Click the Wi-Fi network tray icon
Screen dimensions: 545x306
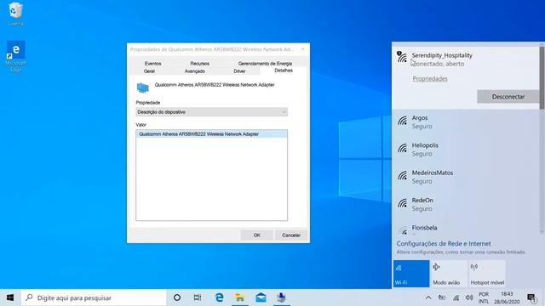(456, 297)
